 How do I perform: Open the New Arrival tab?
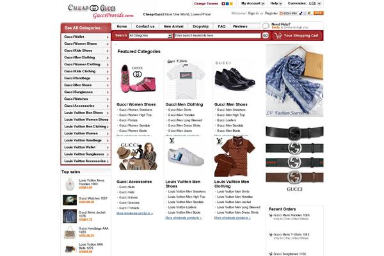[173, 26]
